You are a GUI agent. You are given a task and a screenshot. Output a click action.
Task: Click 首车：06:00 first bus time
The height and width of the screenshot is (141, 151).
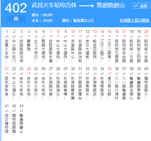pos(42,15)
